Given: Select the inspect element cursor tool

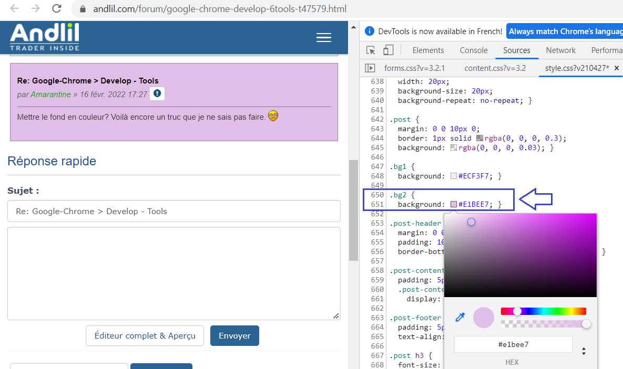Looking at the screenshot, I should pos(371,50).
